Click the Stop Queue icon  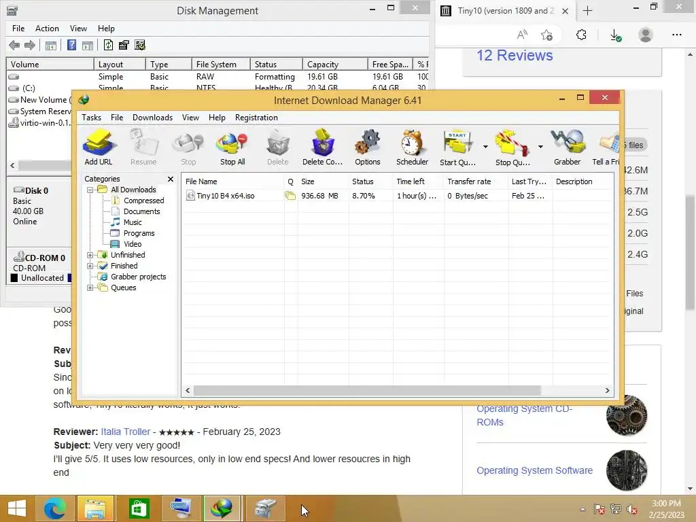click(512, 147)
